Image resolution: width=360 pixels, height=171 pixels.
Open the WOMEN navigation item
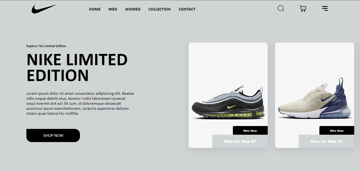(133, 9)
